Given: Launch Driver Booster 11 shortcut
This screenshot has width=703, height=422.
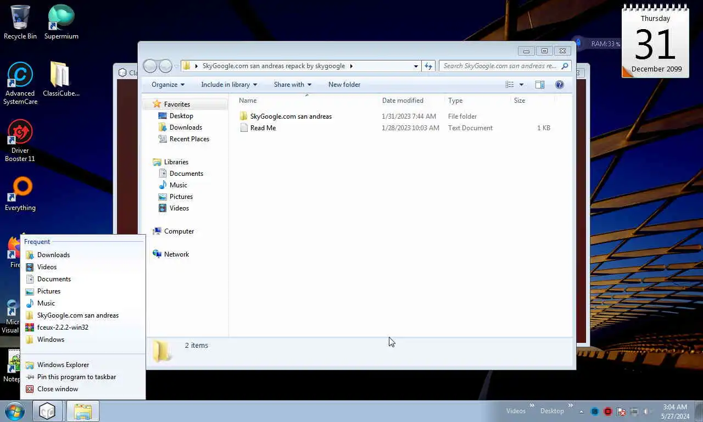Looking at the screenshot, I should tap(20, 141).
